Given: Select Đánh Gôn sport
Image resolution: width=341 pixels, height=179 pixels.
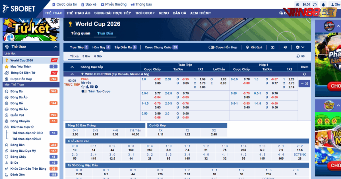Looking at the screenshot, I should coord(31,175).
